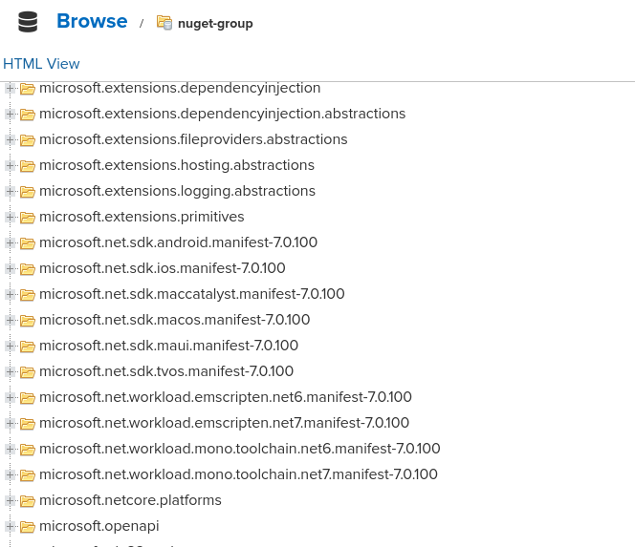Screen dimensions: 635x547
Task: Expand microsoft.openapi node
Action: click(11, 526)
